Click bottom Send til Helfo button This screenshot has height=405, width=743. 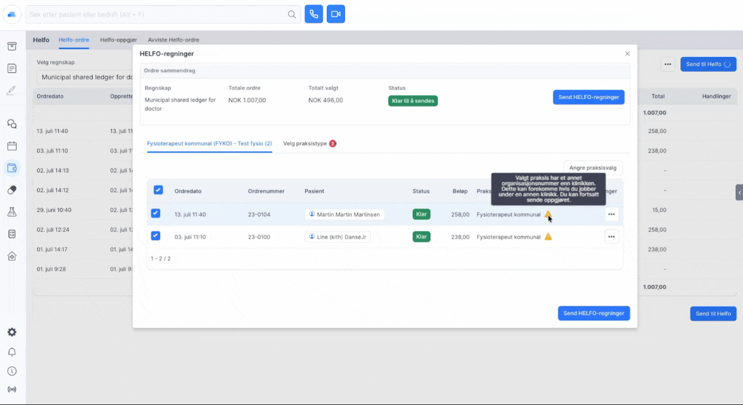click(x=713, y=313)
